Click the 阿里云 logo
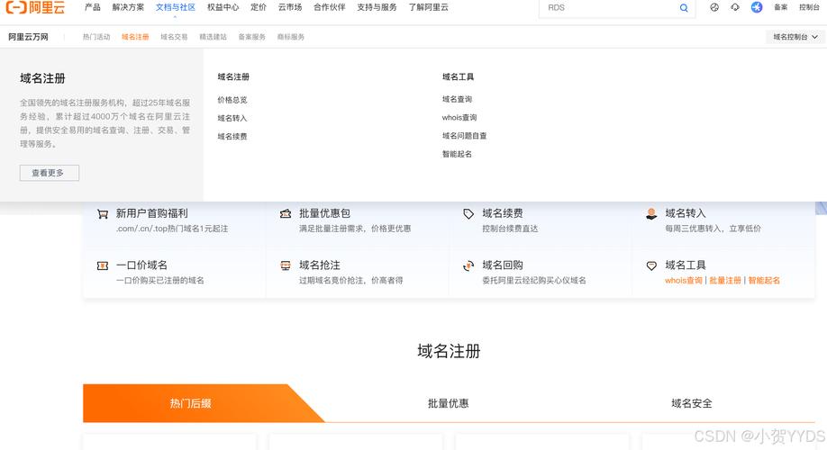Screen dimensions: 827x450 click(x=35, y=7)
